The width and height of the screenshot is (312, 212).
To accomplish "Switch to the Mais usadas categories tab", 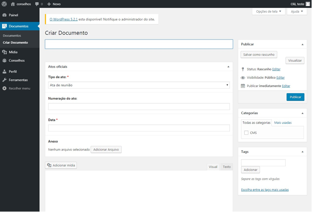I will 283,123.
